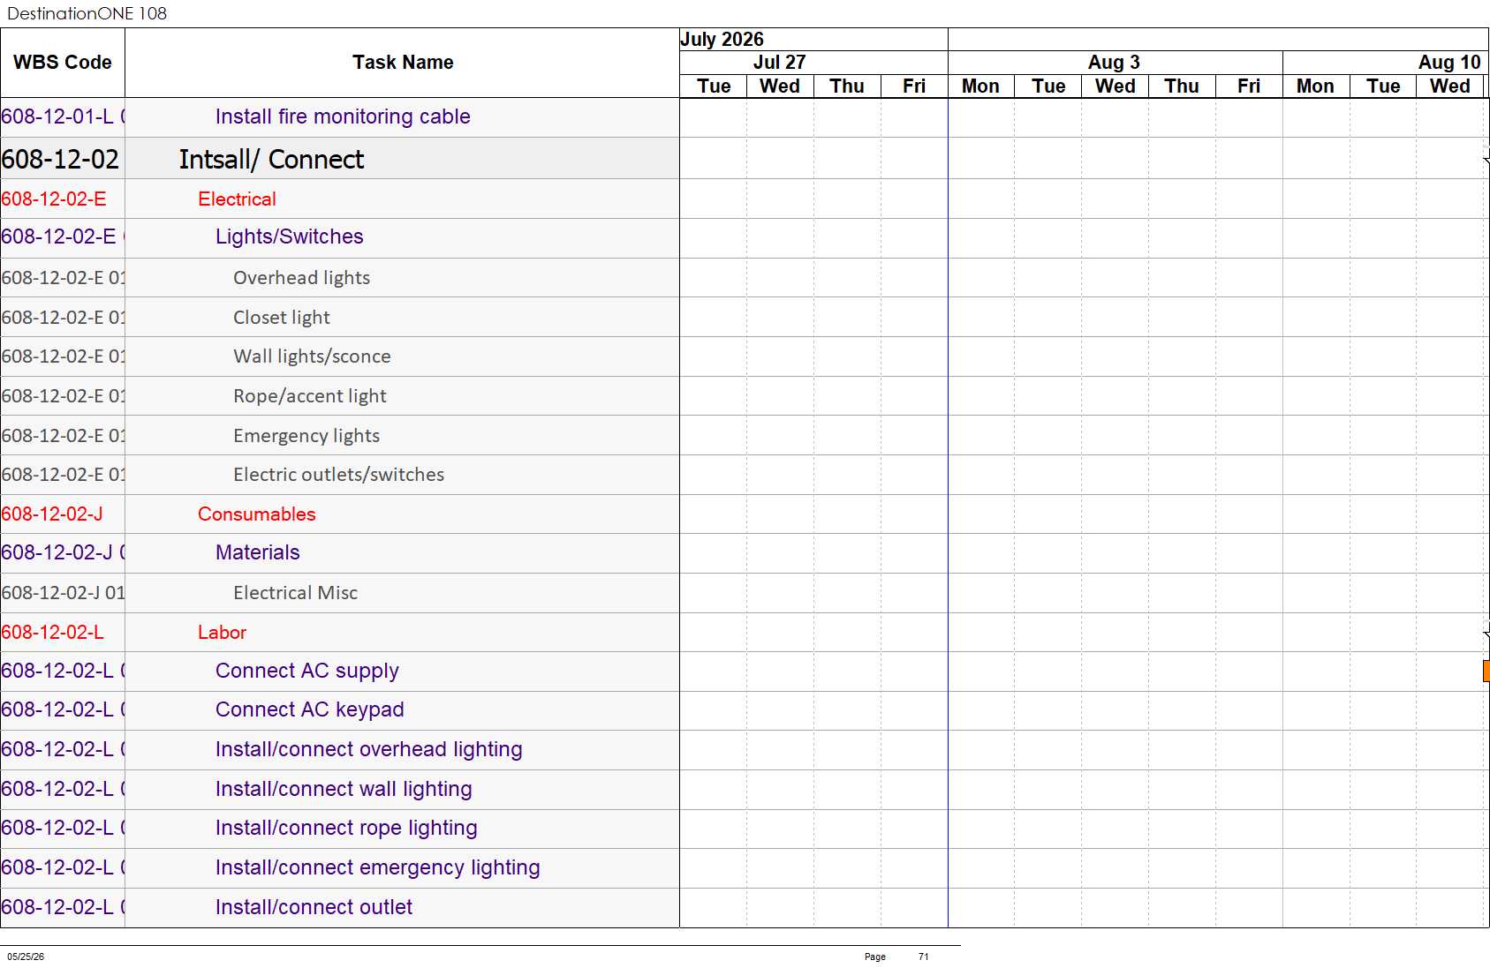Select the Lights/Switches task group
The image size is (1490, 968).
[x=290, y=236]
